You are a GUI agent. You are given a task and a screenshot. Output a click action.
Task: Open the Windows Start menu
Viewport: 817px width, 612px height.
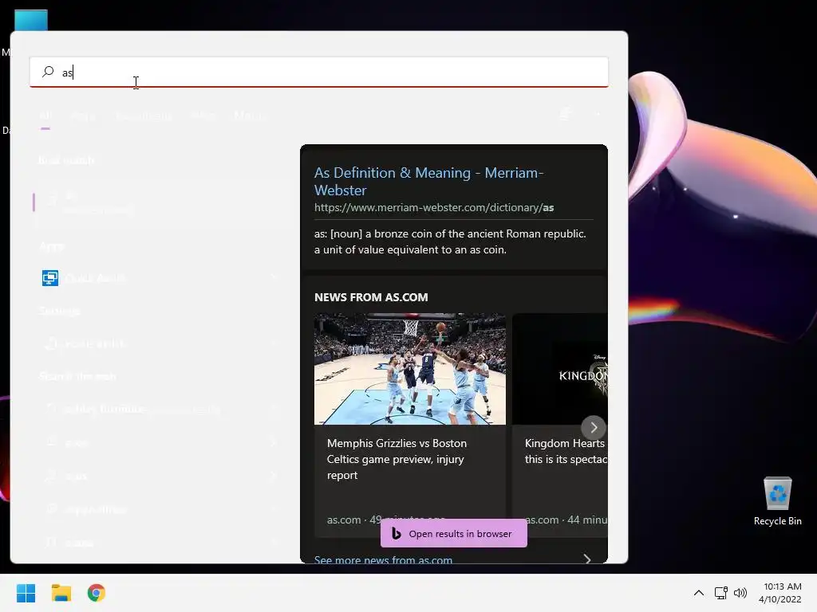[26, 593]
